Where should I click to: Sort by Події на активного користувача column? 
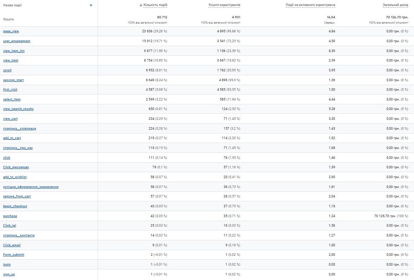pyautogui.click(x=310, y=5)
